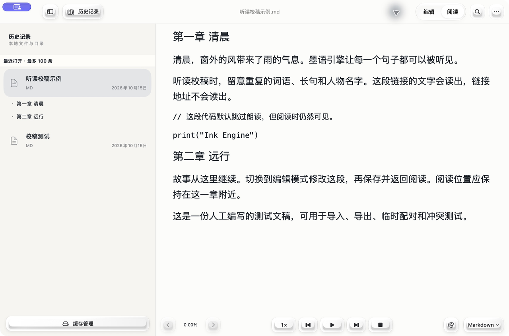
Task: Open the more options ellipsis menu
Action: click(496, 12)
